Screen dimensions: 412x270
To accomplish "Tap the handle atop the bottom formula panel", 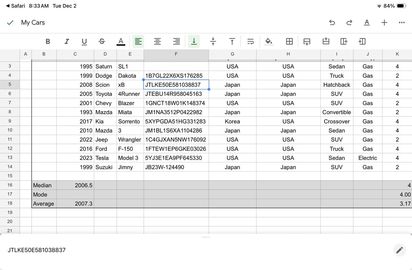I will point(206,237).
